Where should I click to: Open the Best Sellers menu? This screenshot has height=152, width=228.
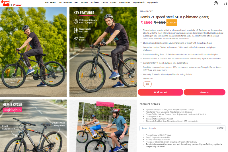(50, 3)
